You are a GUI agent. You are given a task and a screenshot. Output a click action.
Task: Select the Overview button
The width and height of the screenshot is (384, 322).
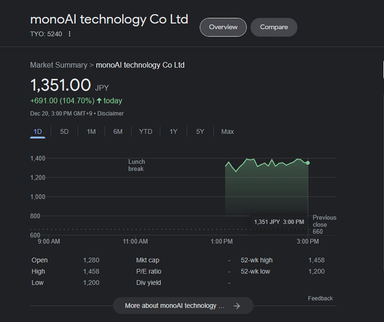(x=223, y=27)
